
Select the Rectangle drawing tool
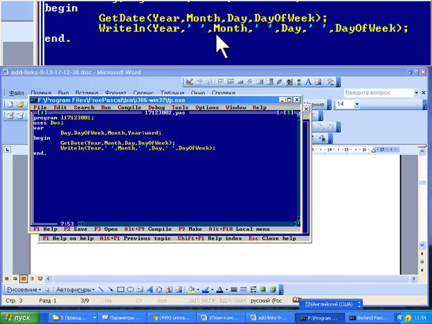[x=120, y=289]
